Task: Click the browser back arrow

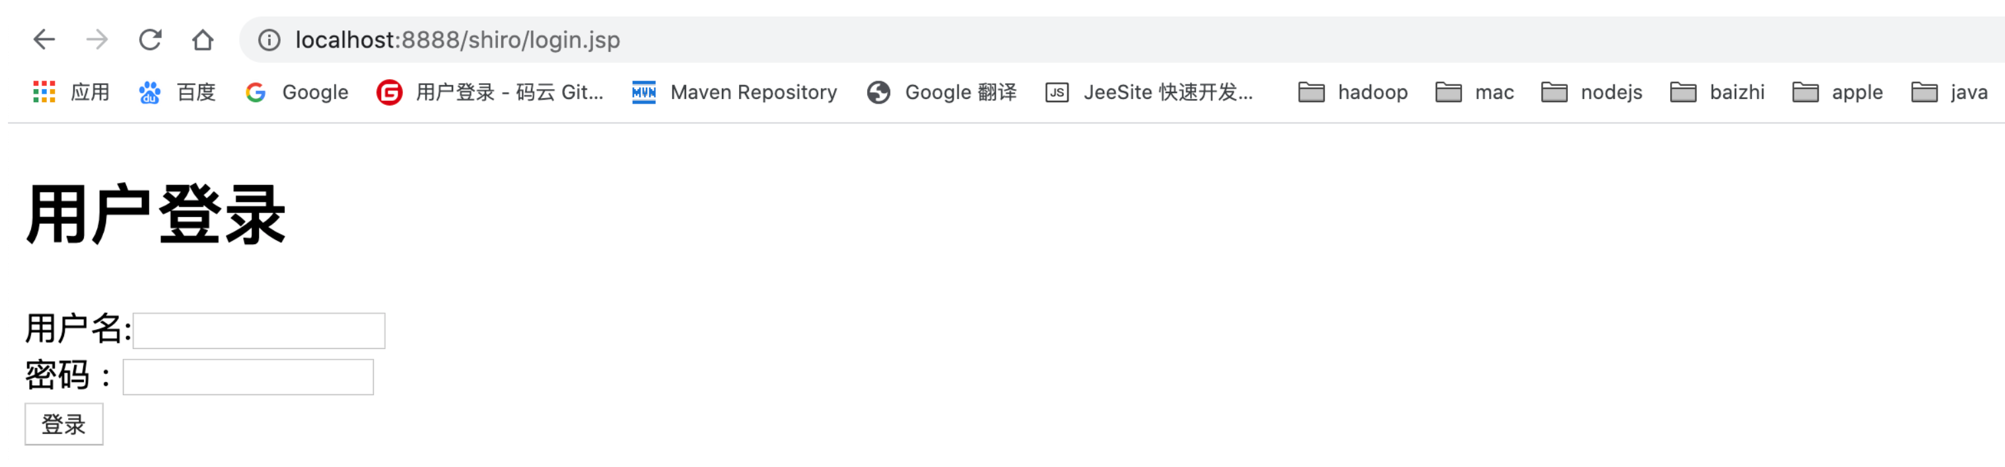Action: coord(44,40)
